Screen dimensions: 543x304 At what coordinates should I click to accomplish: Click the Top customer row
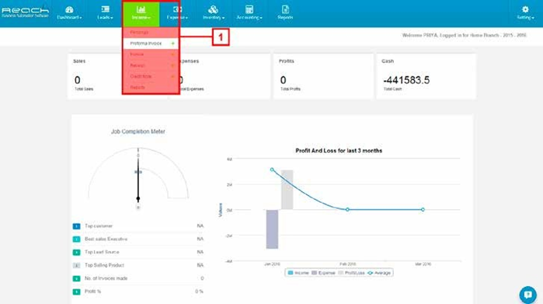tap(138, 226)
